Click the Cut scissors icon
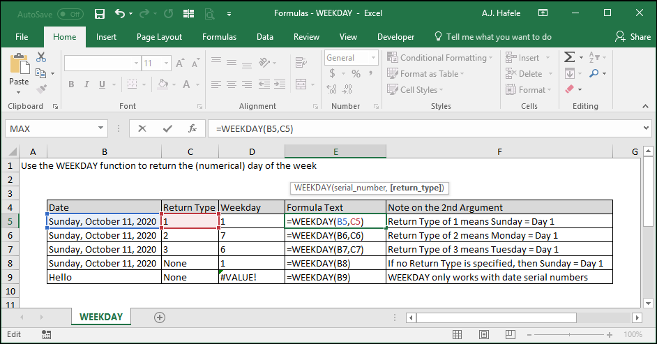The width and height of the screenshot is (657, 344). (41, 57)
